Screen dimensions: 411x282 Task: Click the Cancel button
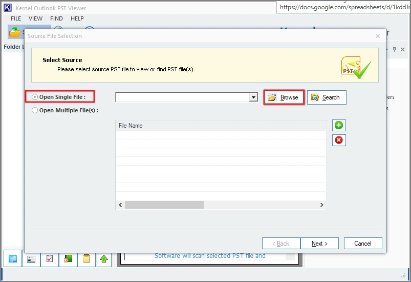tap(363, 244)
